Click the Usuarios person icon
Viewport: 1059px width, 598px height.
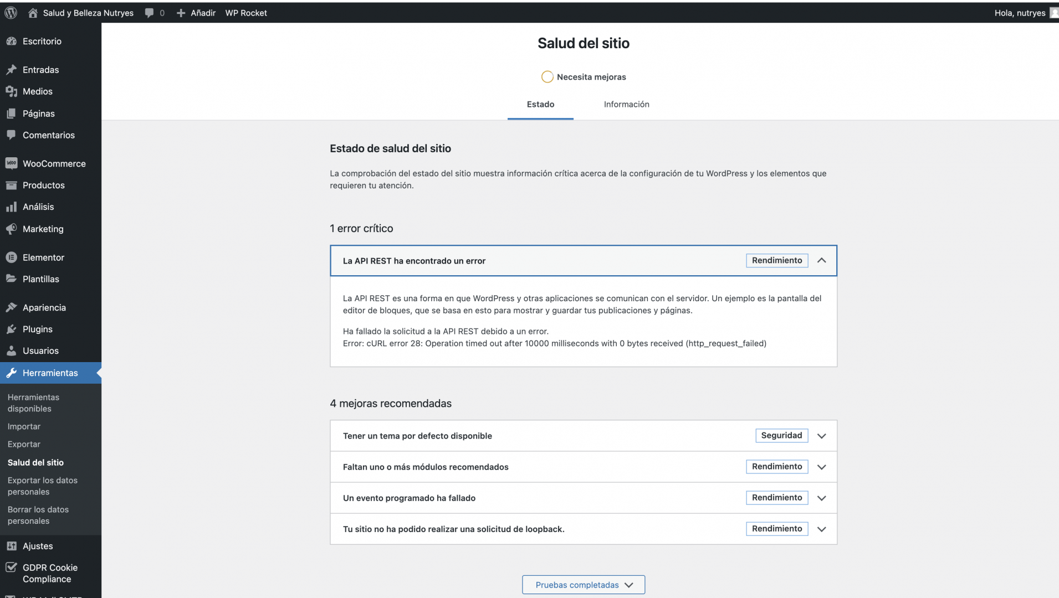[x=11, y=350]
